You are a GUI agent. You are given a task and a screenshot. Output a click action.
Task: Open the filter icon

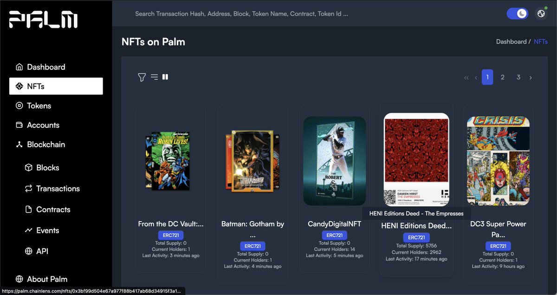click(x=142, y=77)
